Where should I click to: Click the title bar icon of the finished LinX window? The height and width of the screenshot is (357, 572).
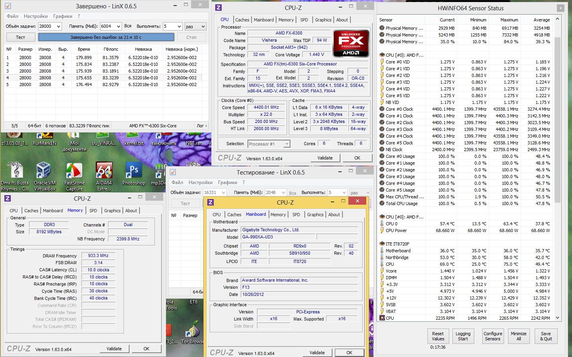pos(8,6)
